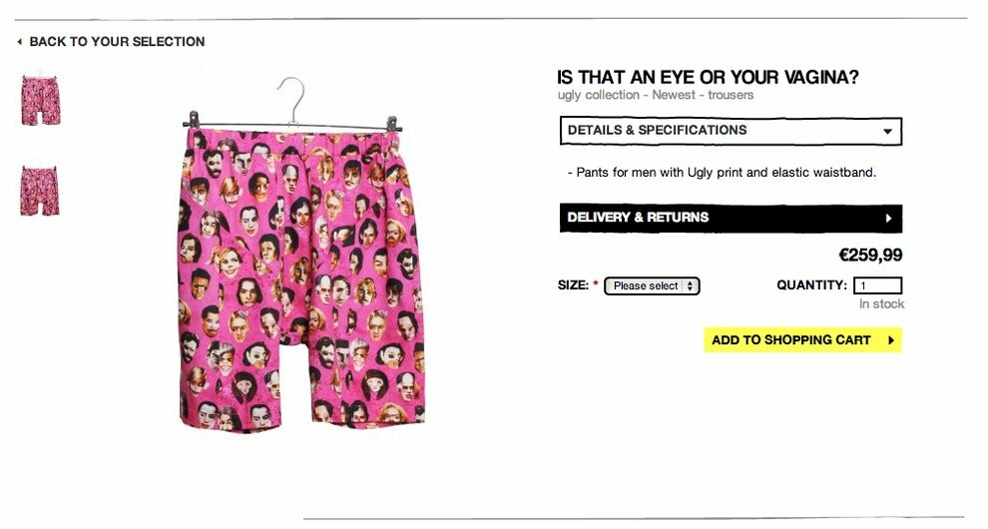Screen dimensions: 988x529
Task: Go back via Back to Your Selection link
Action: [x=117, y=42]
